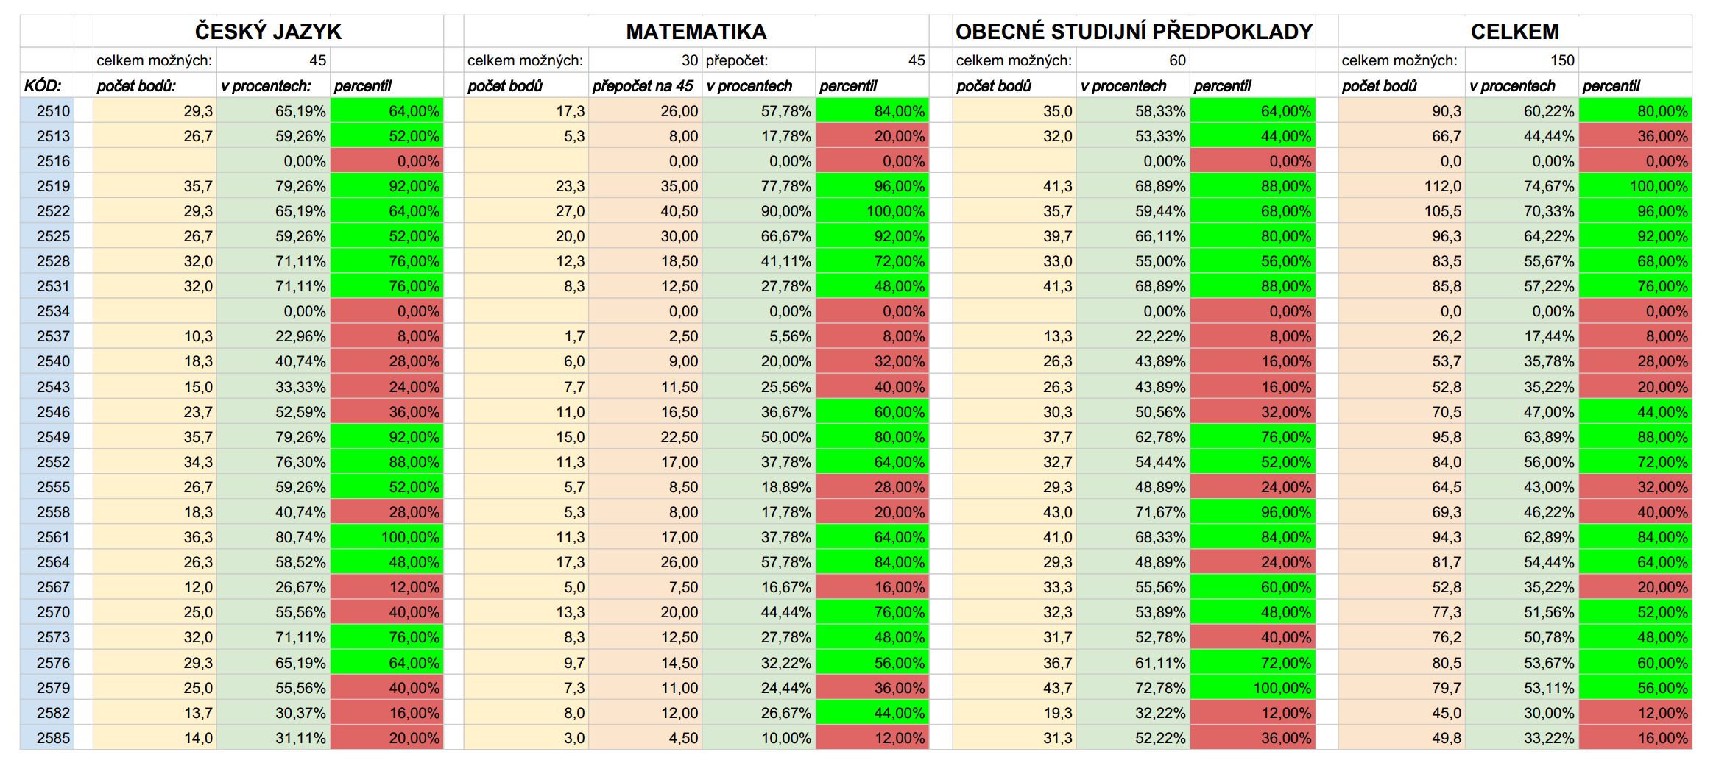Click the 4,50 přepočet value in row 2585
1716x763 pixels.
tap(646, 738)
